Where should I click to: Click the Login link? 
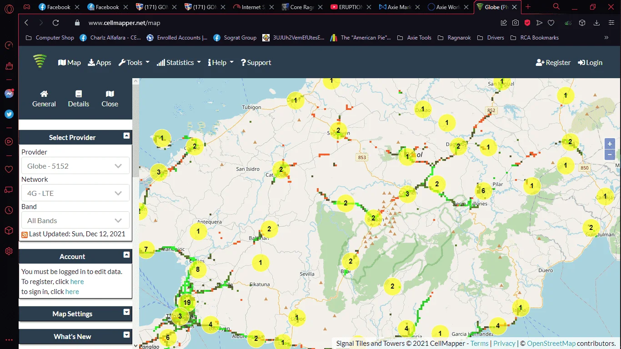590,63
